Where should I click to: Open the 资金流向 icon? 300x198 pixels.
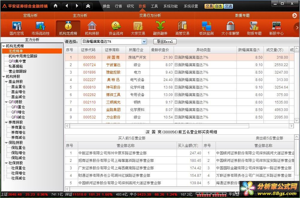tap(116, 28)
